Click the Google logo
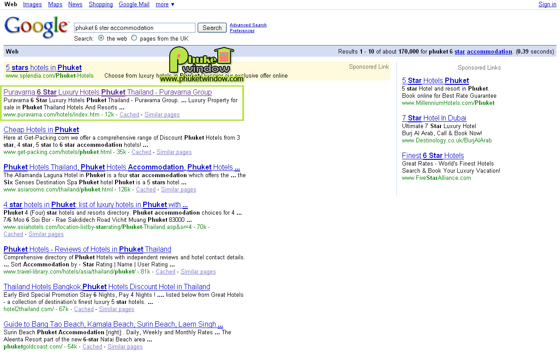 pyautogui.click(x=37, y=28)
